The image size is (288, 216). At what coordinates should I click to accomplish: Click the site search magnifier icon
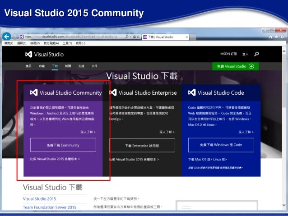click(x=256, y=54)
